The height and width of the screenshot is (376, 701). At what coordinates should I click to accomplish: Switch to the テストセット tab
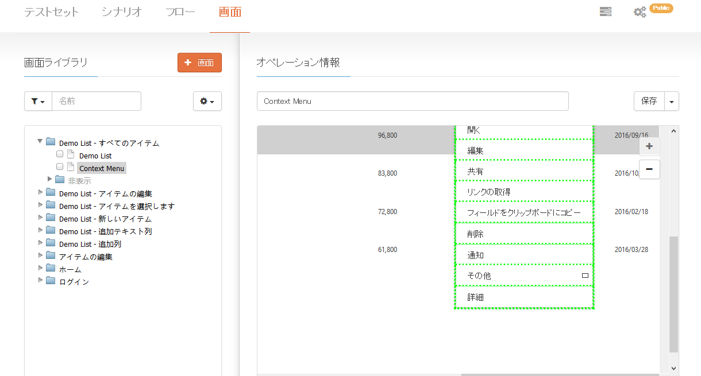point(51,12)
